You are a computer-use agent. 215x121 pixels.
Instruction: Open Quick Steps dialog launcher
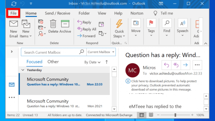click(x=126, y=43)
